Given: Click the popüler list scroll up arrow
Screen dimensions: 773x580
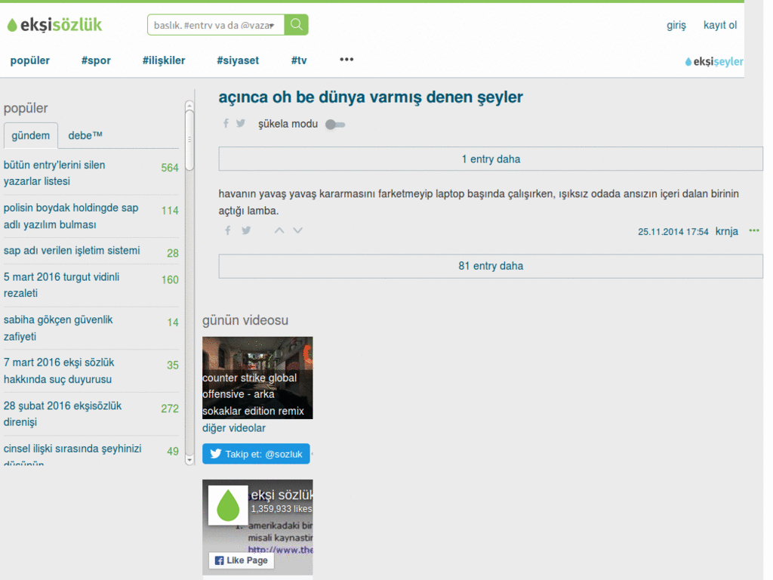Looking at the screenshot, I should pyautogui.click(x=189, y=106).
